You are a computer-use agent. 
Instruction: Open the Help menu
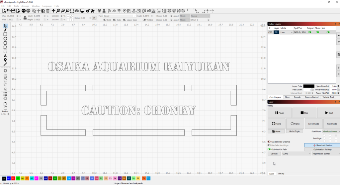(57, 6)
